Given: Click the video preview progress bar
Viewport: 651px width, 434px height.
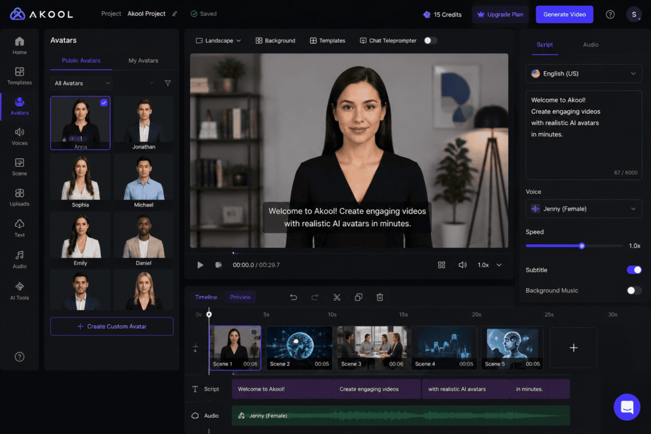Looking at the screenshot, I should click(349, 253).
